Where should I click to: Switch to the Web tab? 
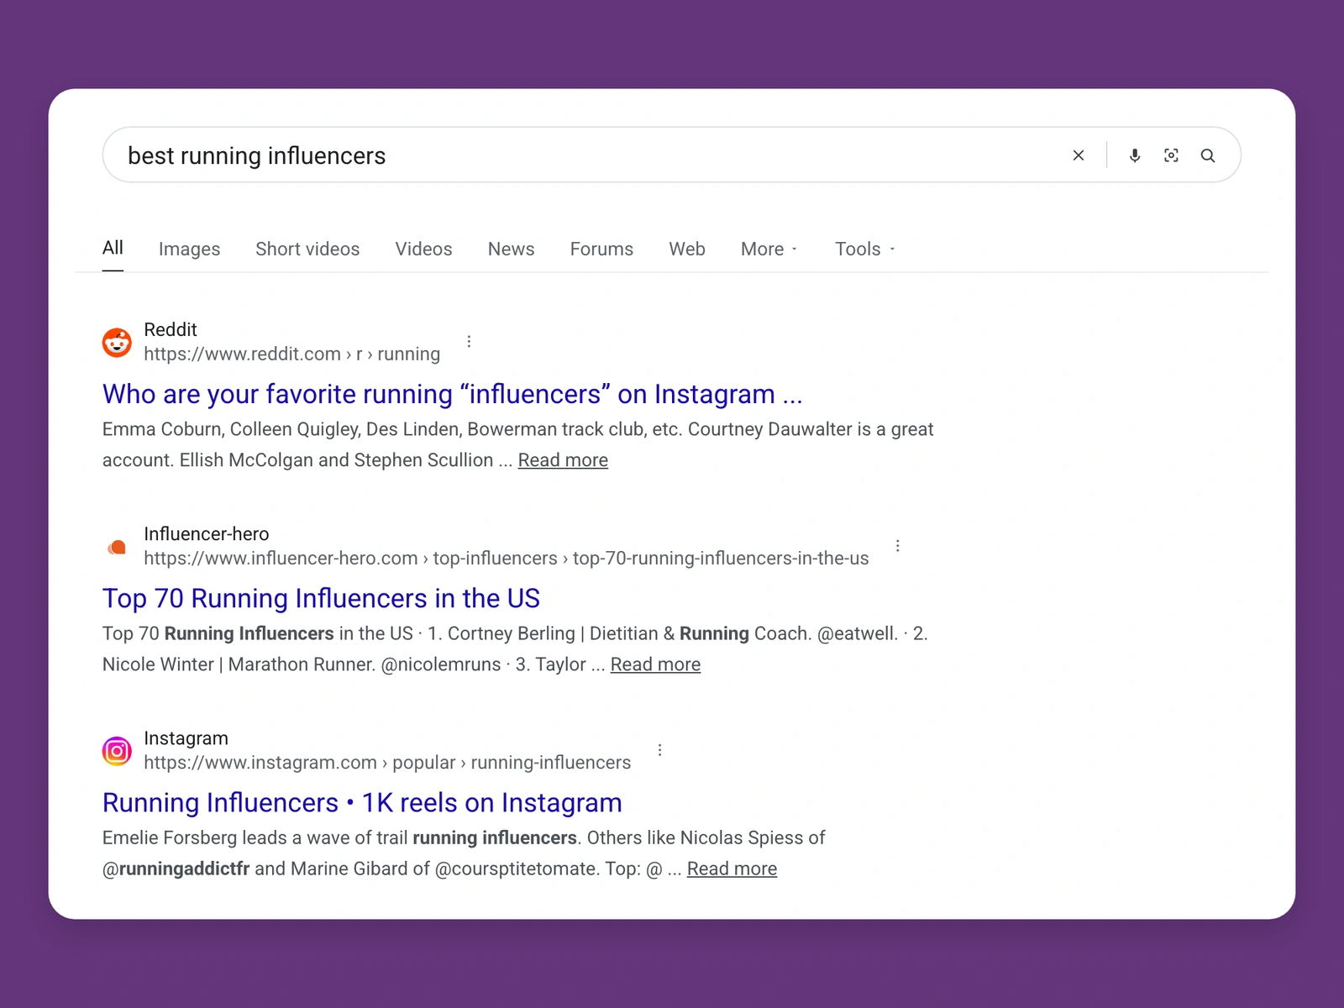coord(687,249)
